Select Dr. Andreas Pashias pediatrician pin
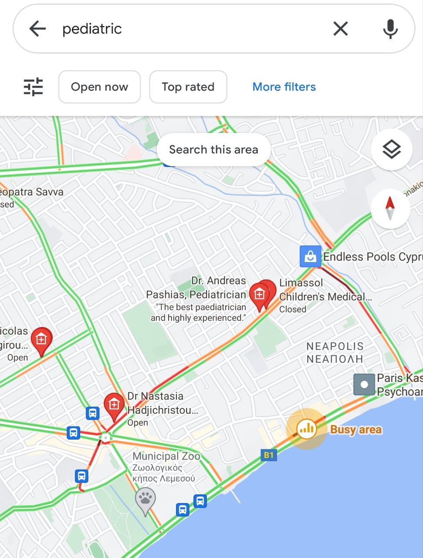Screen dimensions: 423x558 click(x=259, y=296)
